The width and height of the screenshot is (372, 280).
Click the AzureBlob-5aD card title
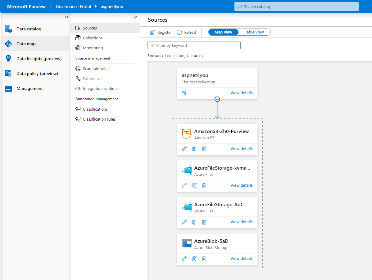click(211, 241)
